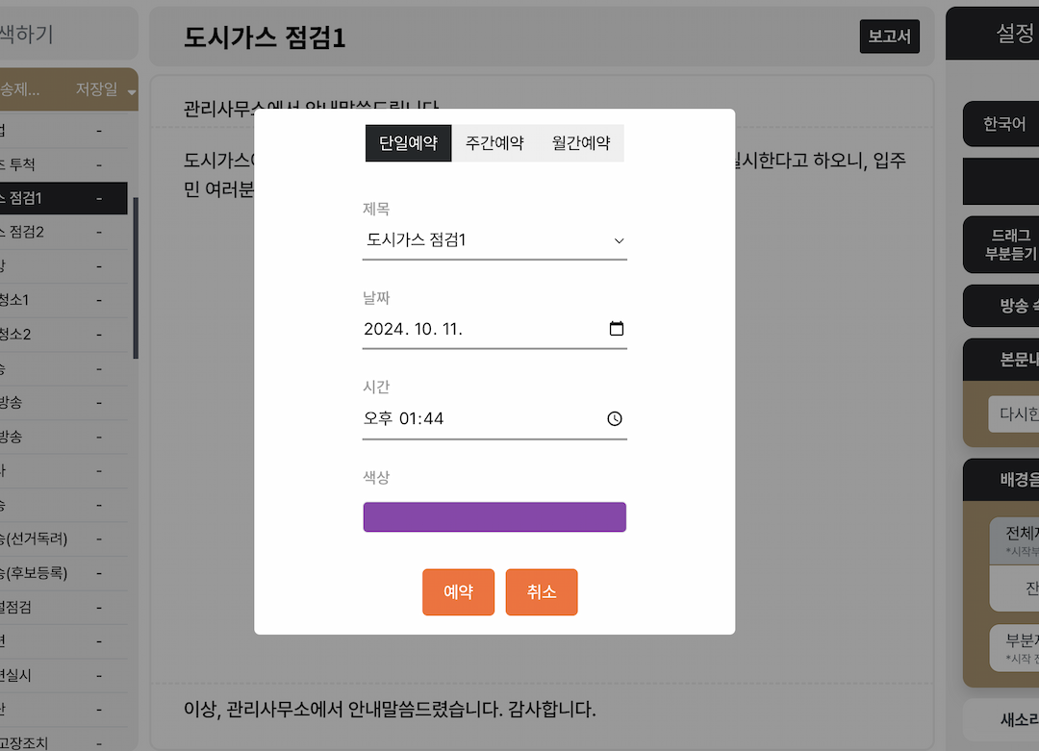Screen dimensions: 1039x751
Task: Select the 단일예약 tab
Action: tap(408, 143)
